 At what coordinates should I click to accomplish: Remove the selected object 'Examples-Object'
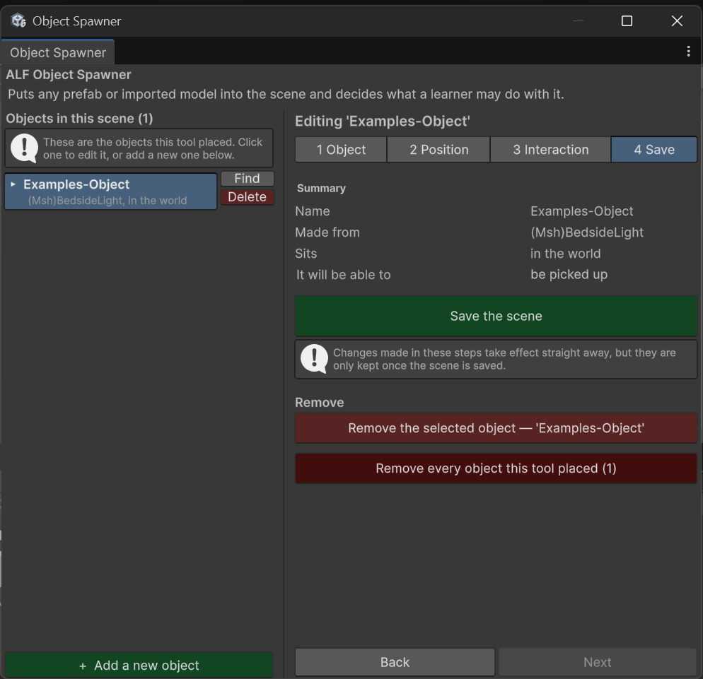496,428
